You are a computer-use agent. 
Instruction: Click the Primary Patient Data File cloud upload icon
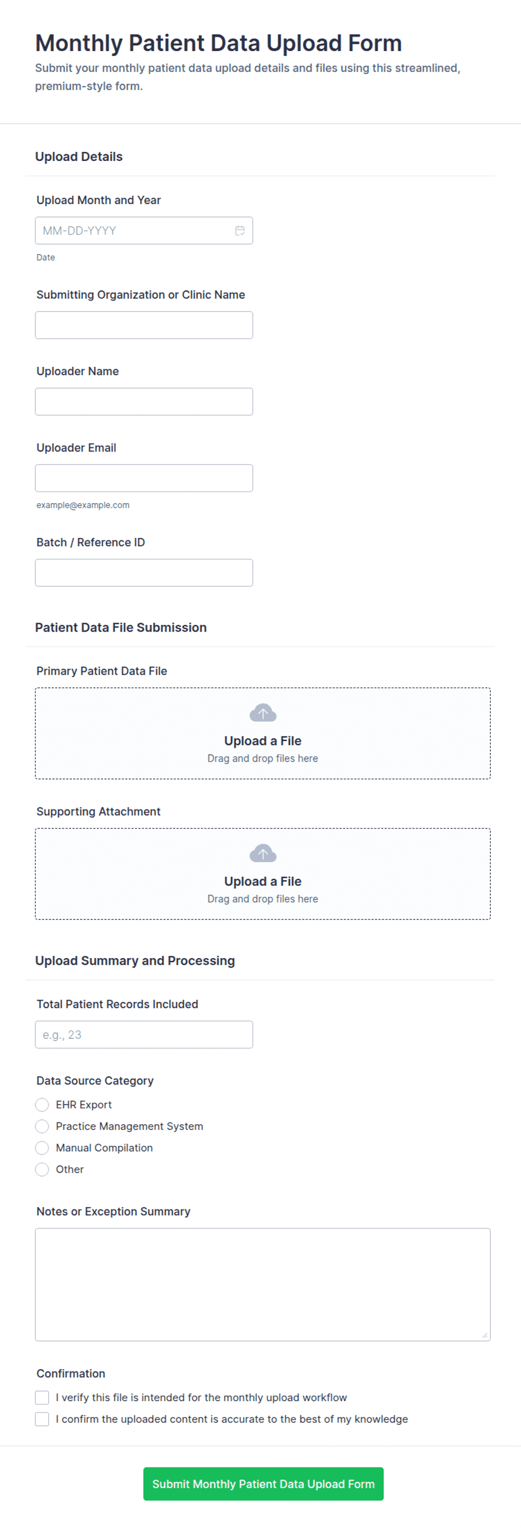click(263, 712)
